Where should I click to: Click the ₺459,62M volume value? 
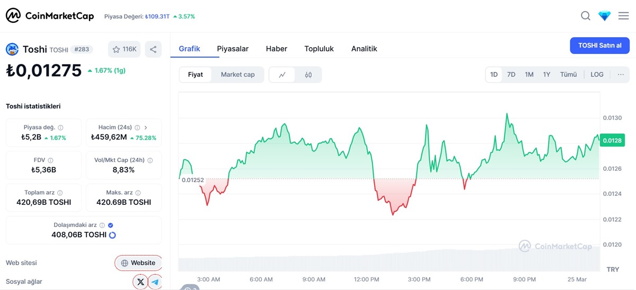(x=109, y=138)
